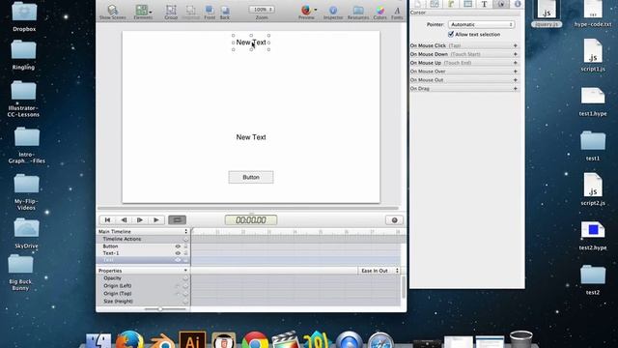Select the Button timeline row

point(143,246)
